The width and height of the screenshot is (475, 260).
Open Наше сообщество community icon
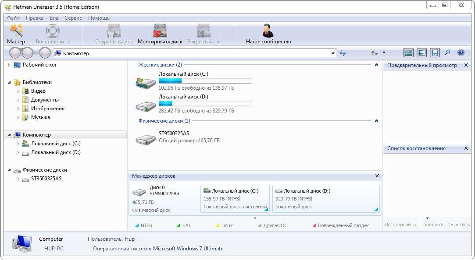(268, 31)
